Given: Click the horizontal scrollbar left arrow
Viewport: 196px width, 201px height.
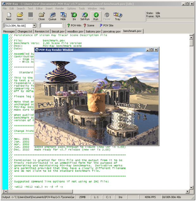Looking at the screenshot, I should (6, 192).
